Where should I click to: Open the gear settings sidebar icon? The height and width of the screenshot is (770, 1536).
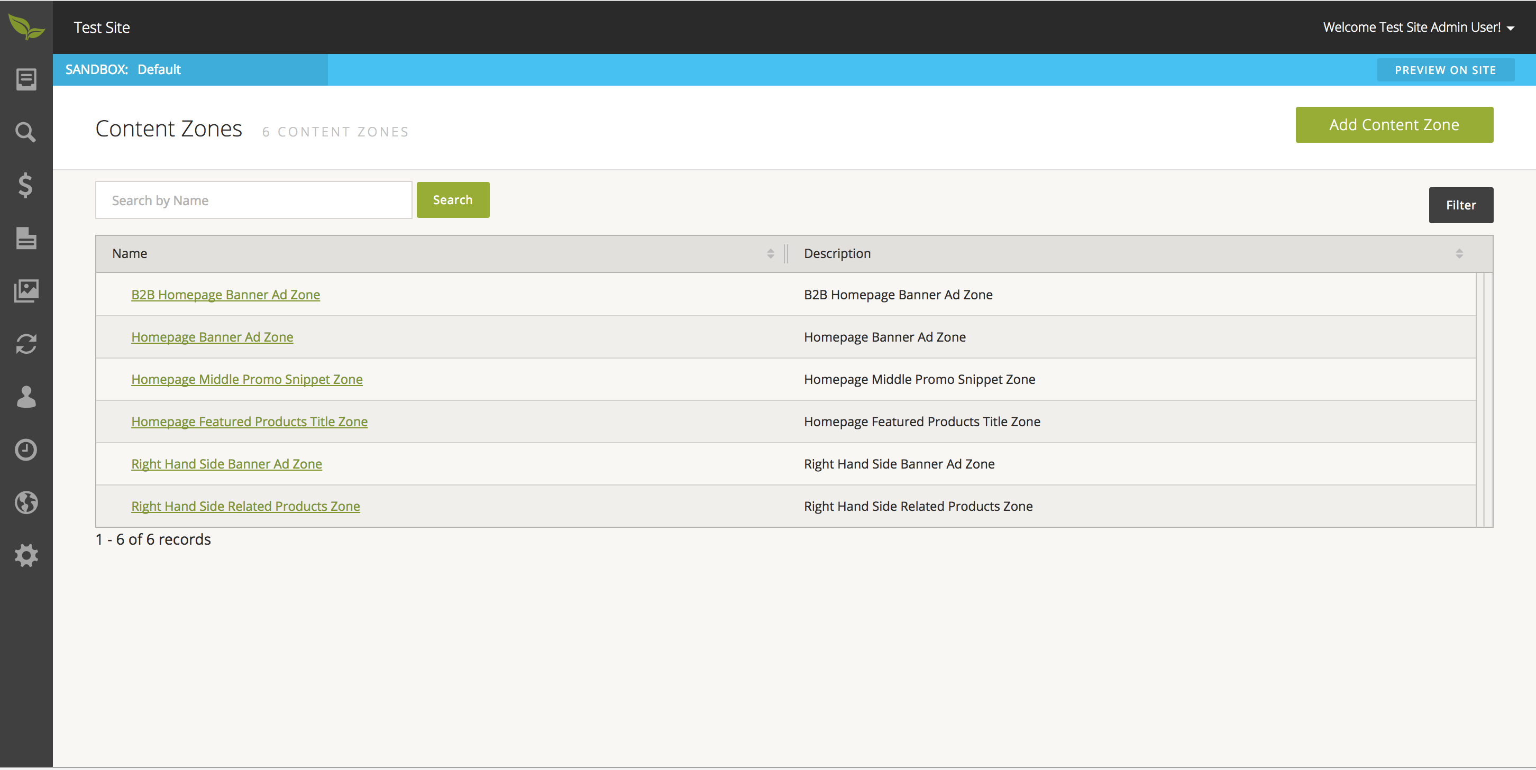(26, 555)
